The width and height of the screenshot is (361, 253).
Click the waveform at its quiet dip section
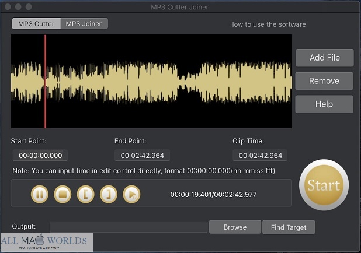click(x=189, y=82)
